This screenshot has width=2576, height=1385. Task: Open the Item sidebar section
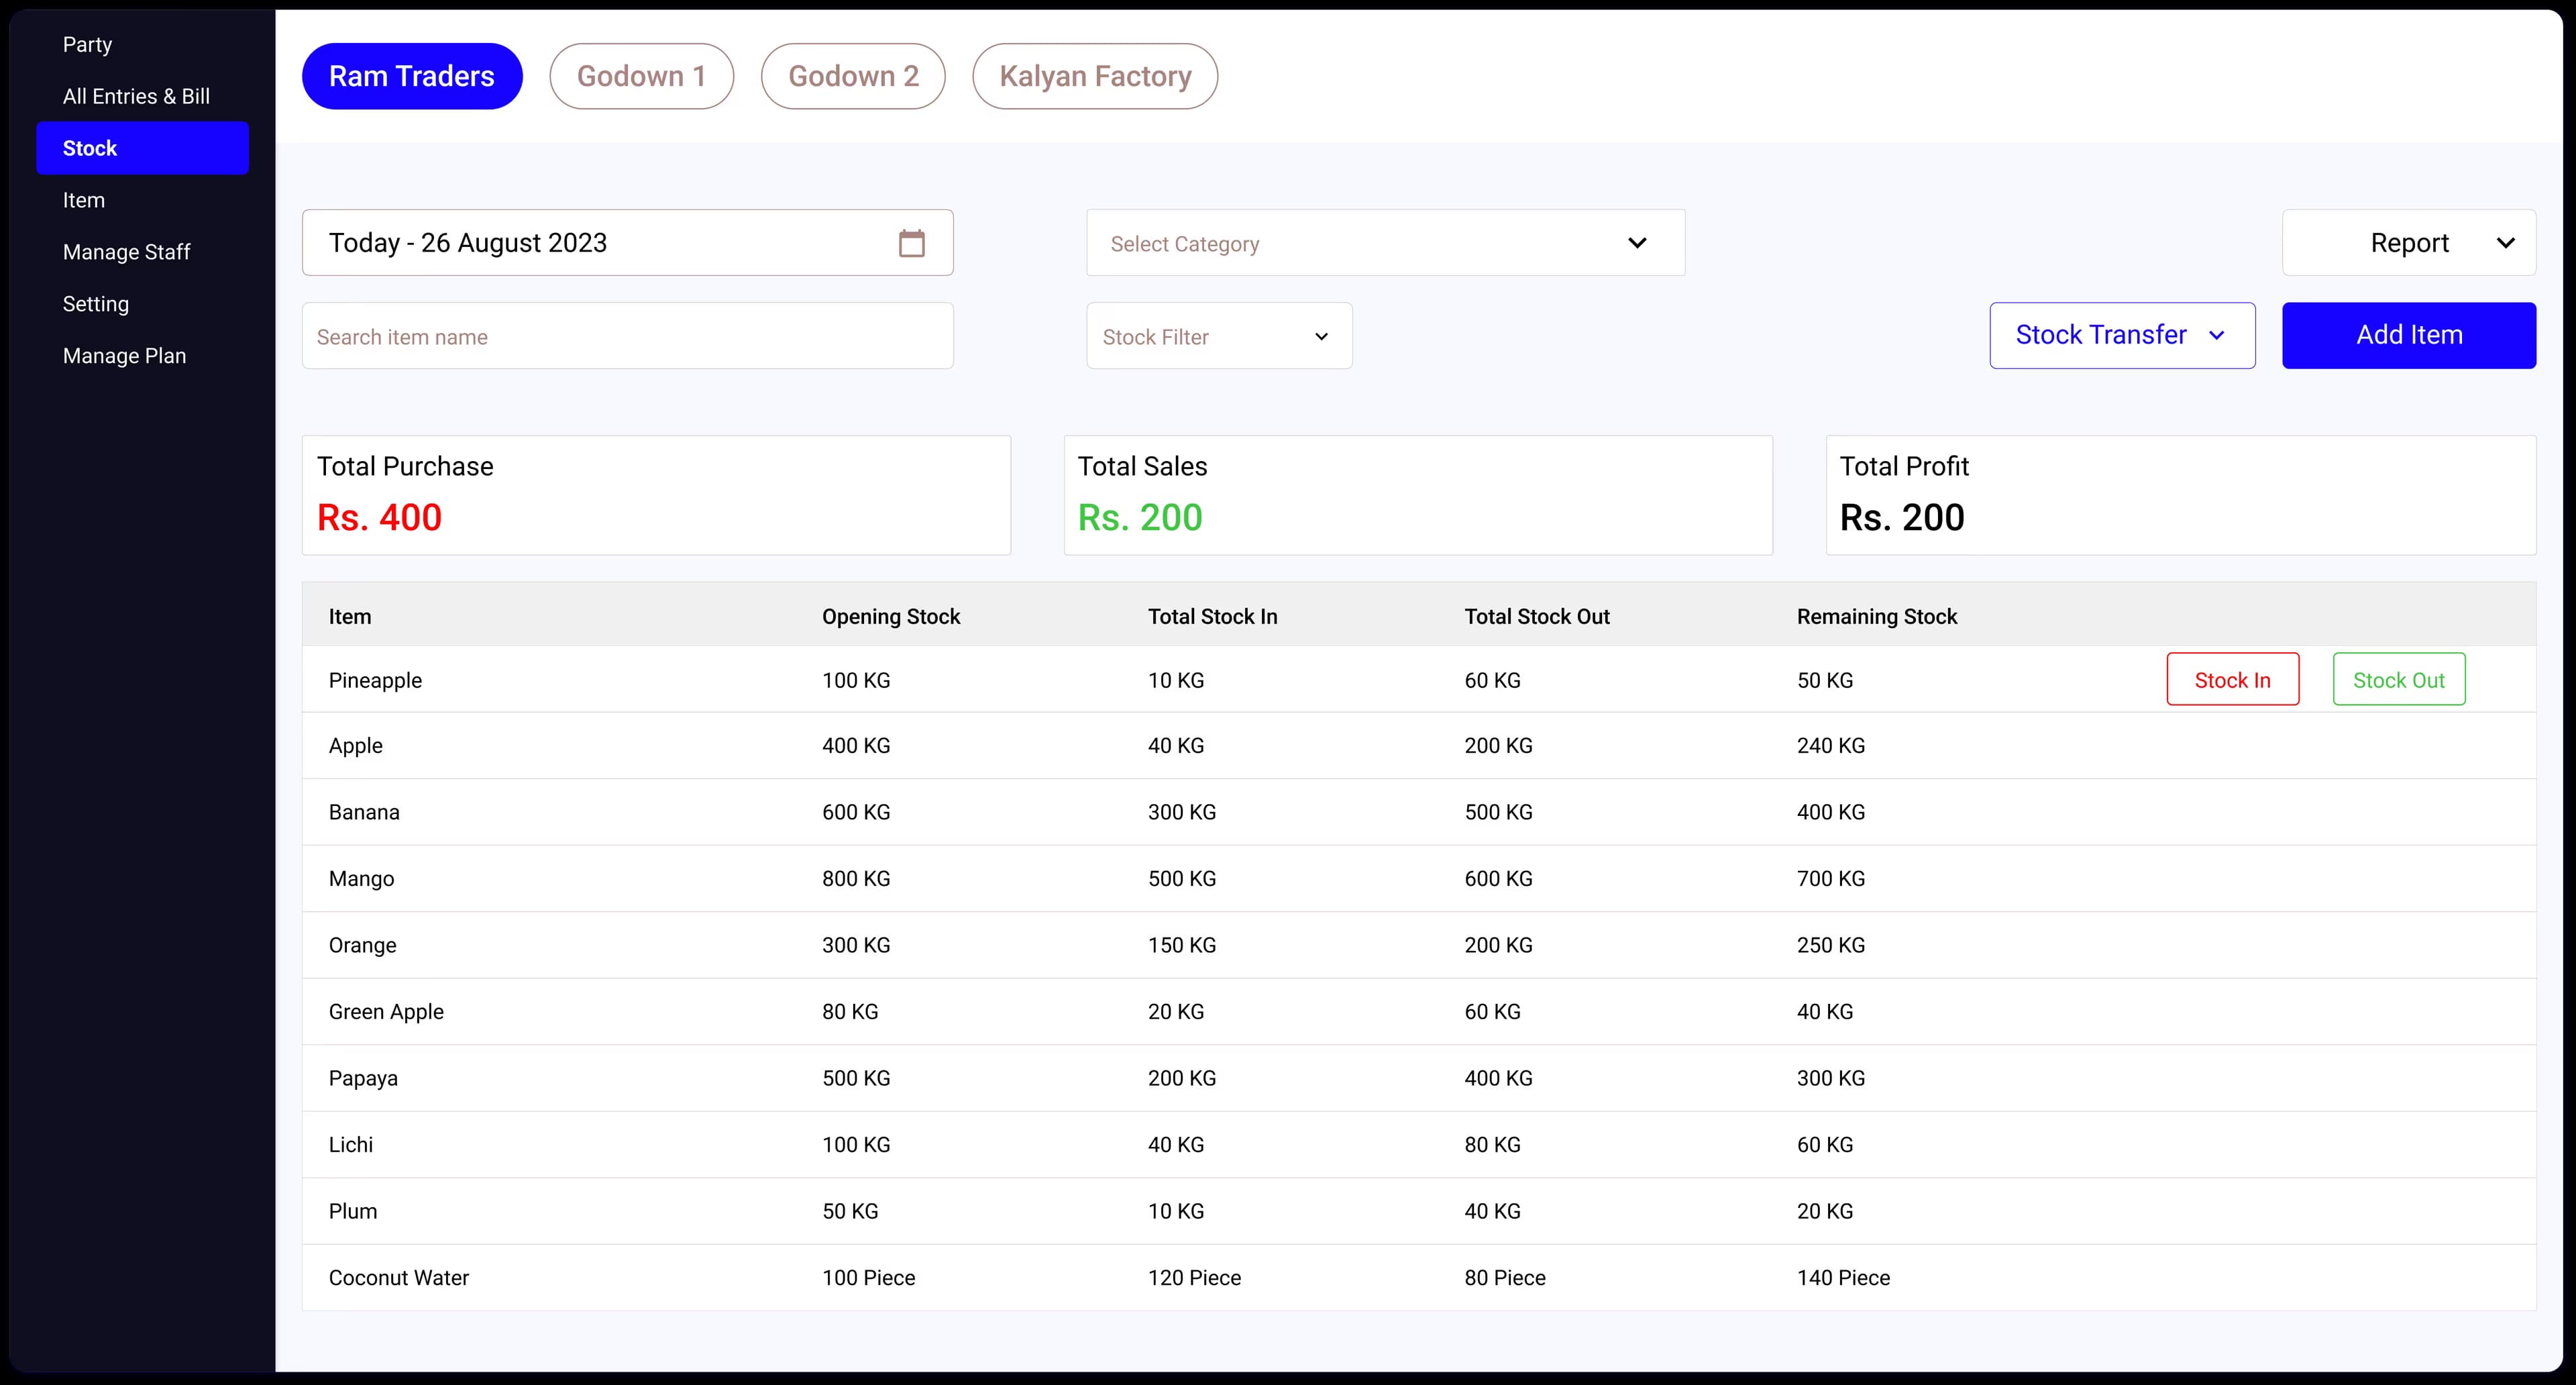(x=83, y=200)
